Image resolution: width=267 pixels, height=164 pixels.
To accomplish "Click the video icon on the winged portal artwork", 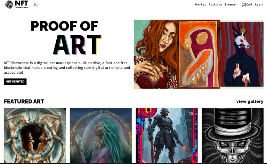I will (59, 114).
